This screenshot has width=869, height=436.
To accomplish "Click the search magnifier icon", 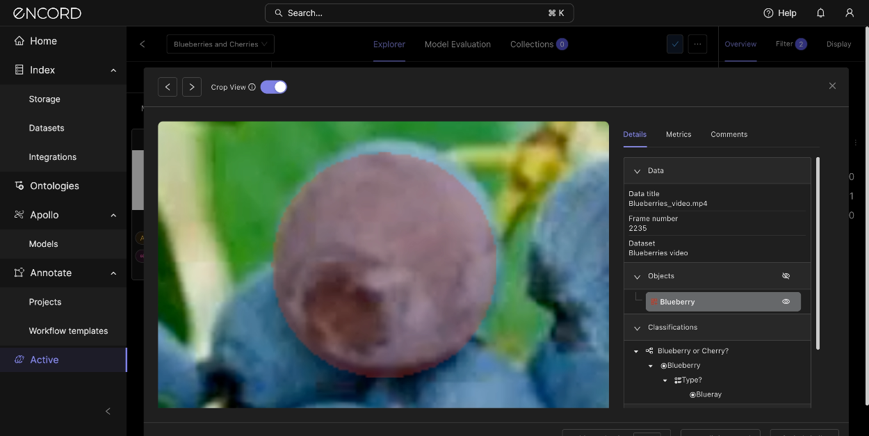I will [x=279, y=13].
